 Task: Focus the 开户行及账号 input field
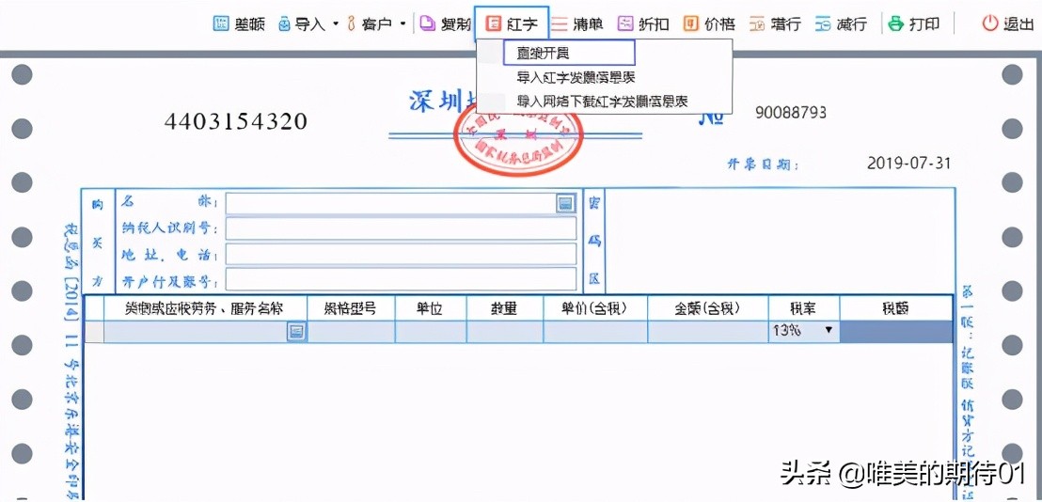tap(401, 280)
